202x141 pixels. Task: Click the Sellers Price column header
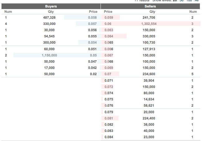pyautogui.click(x=108, y=12)
